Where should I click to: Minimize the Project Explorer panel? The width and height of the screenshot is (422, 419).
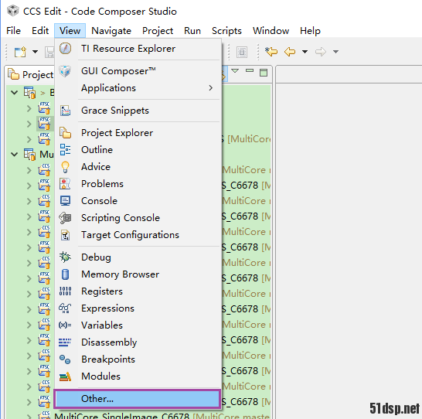click(x=250, y=71)
